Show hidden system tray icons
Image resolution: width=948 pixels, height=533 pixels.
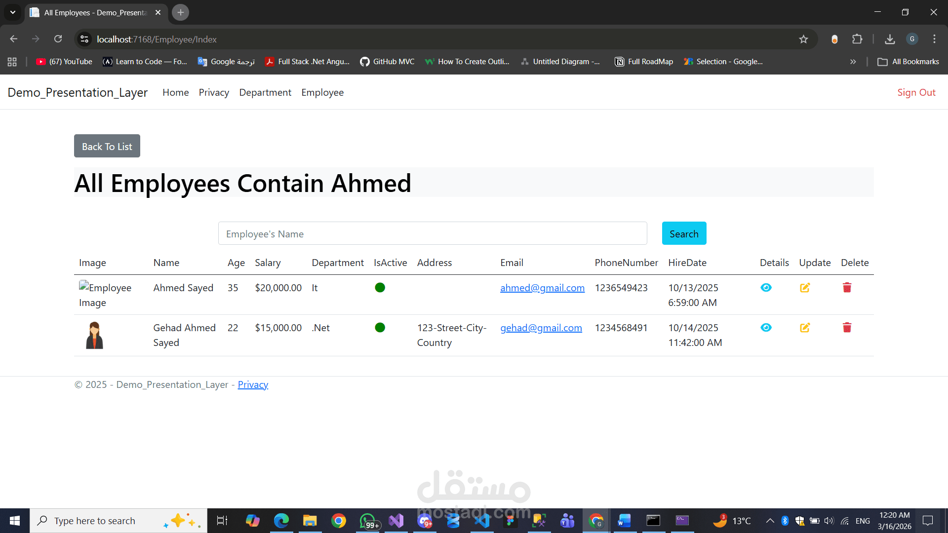point(770,521)
